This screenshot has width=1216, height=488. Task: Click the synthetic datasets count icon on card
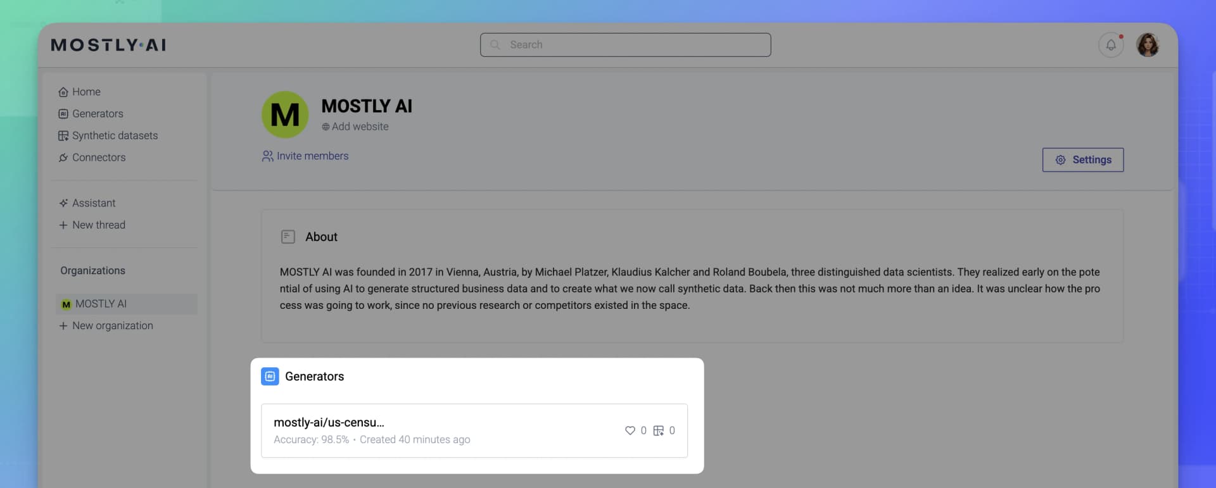(659, 430)
